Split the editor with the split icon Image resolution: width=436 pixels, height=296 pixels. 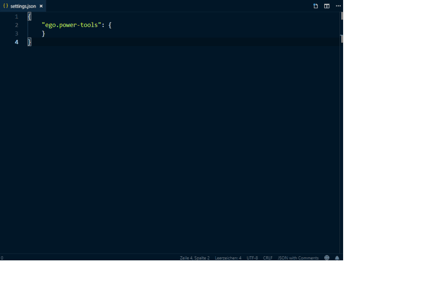click(x=327, y=6)
